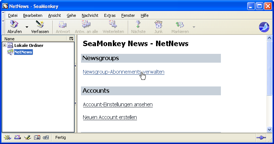Click the SeaMonkey throbber logo
The height and width of the screenshot is (144, 274).
(x=264, y=27)
